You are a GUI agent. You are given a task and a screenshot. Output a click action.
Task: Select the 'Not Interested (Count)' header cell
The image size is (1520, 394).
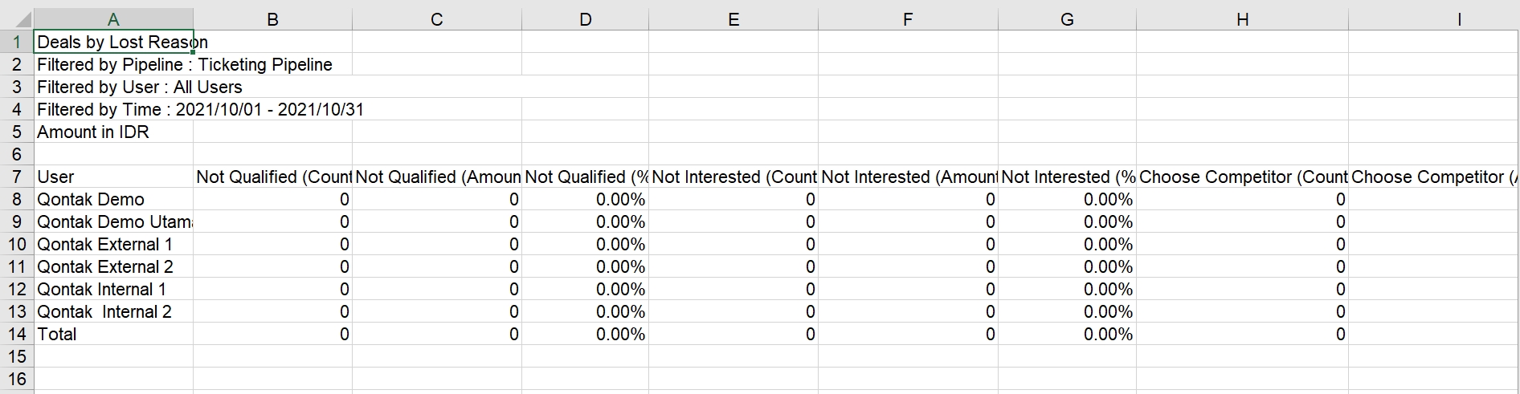[733, 177]
